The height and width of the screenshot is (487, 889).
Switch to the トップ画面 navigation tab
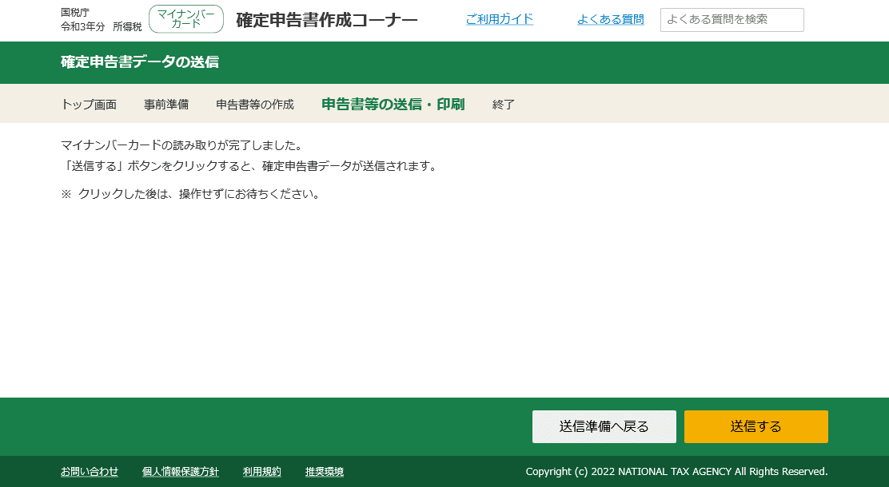[x=90, y=104]
